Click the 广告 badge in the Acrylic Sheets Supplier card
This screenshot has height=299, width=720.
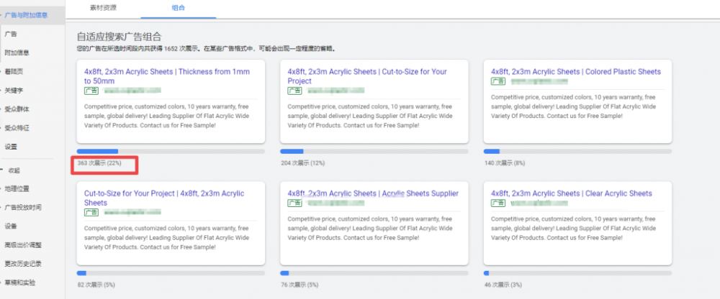click(x=294, y=203)
